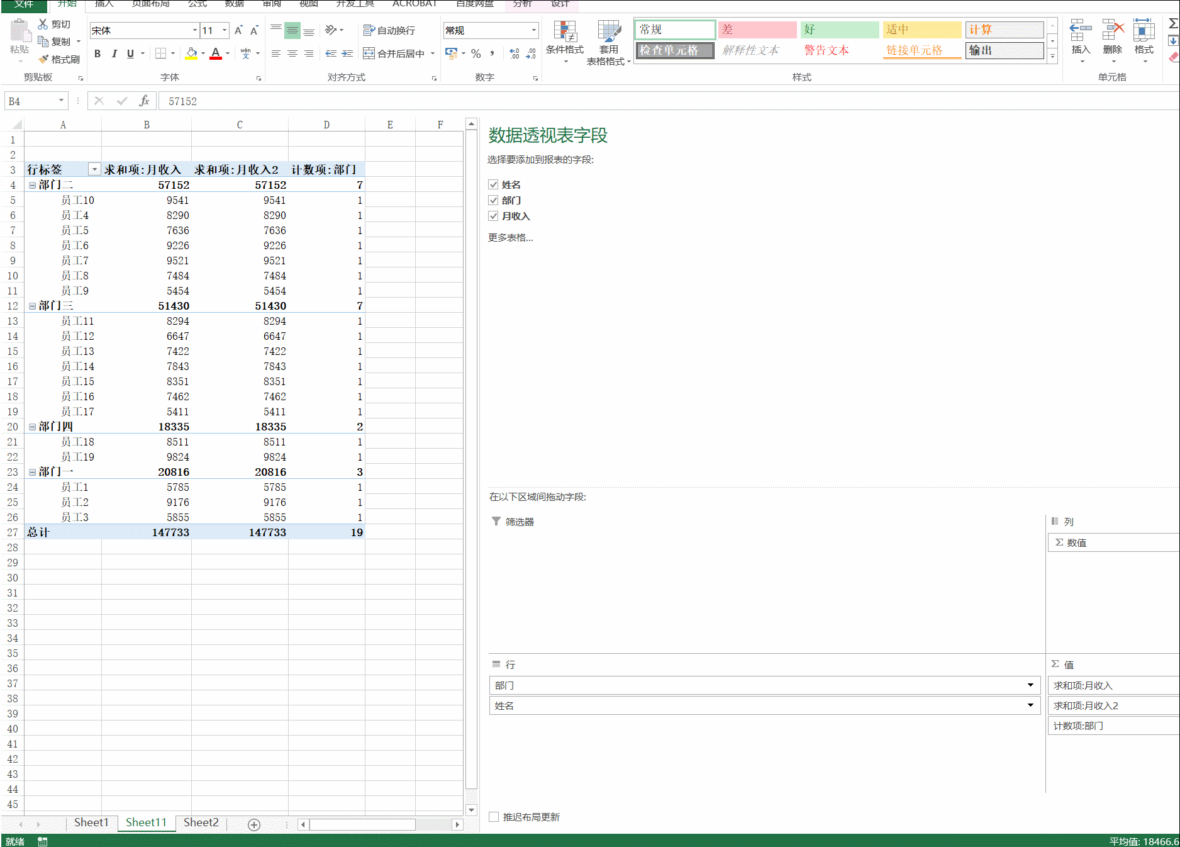
Task: Switch to the ACROBAT ribbon tab
Action: click(x=415, y=4)
